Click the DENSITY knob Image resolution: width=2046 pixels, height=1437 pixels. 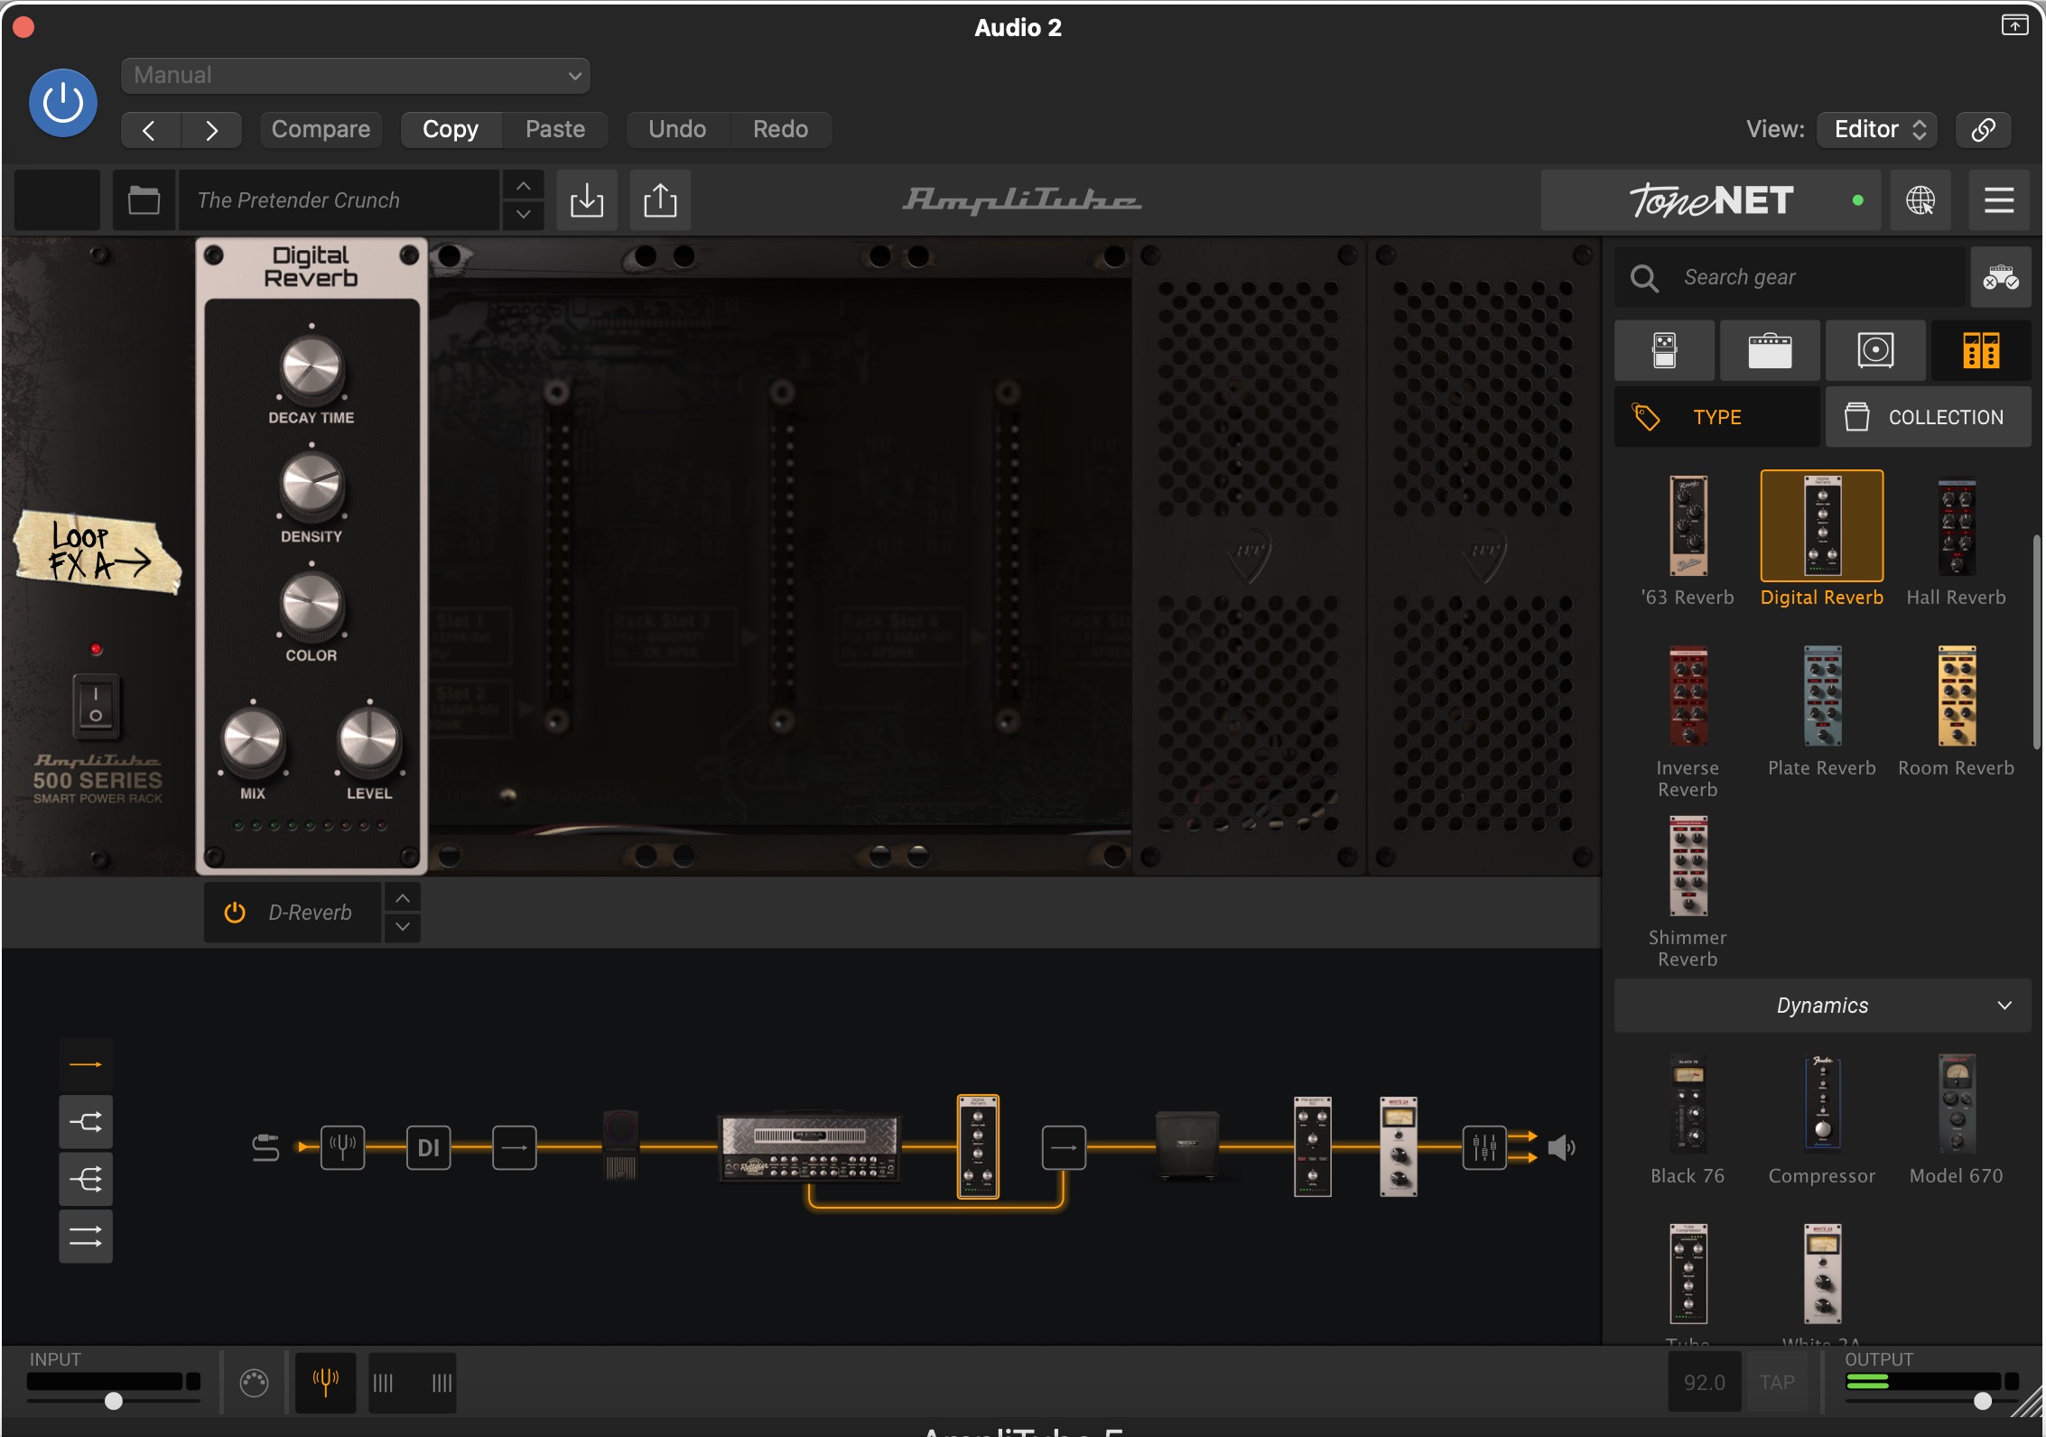tap(312, 487)
